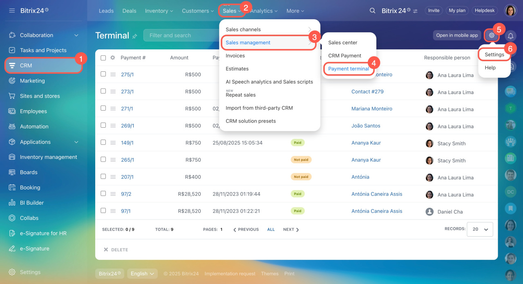Expand the English language selector

pyautogui.click(x=142, y=274)
